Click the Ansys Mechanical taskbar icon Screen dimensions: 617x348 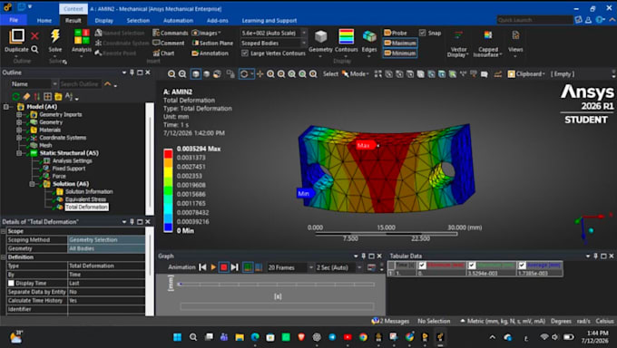tap(440, 337)
